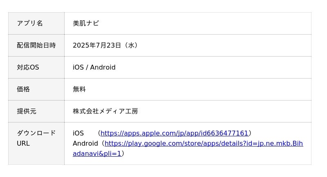
Task: Select the app name "美肌ナビ"
Action: pos(86,23)
